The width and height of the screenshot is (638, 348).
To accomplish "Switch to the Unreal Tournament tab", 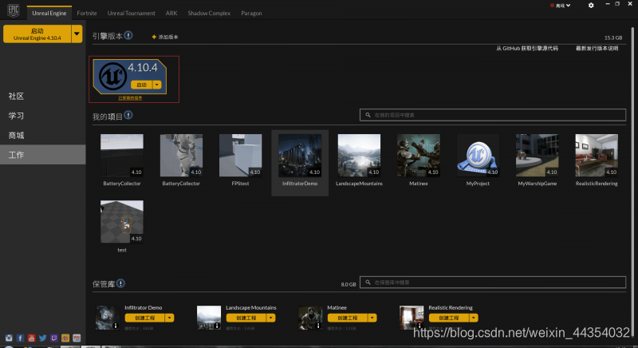I will click(131, 13).
